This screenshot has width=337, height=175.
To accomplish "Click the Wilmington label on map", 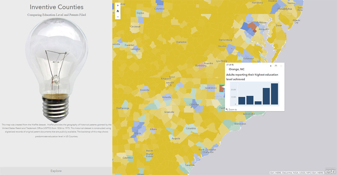I will pos(240,124).
